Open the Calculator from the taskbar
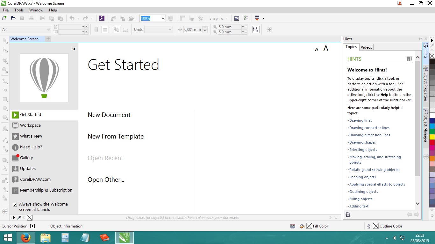This screenshot has width=435, height=244. click(x=65, y=237)
